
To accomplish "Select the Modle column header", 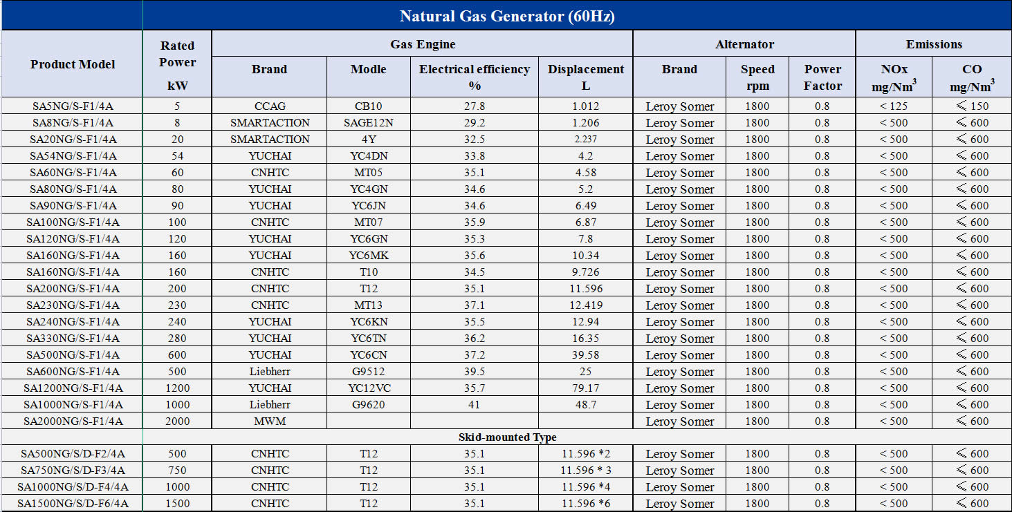I will [368, 69].
